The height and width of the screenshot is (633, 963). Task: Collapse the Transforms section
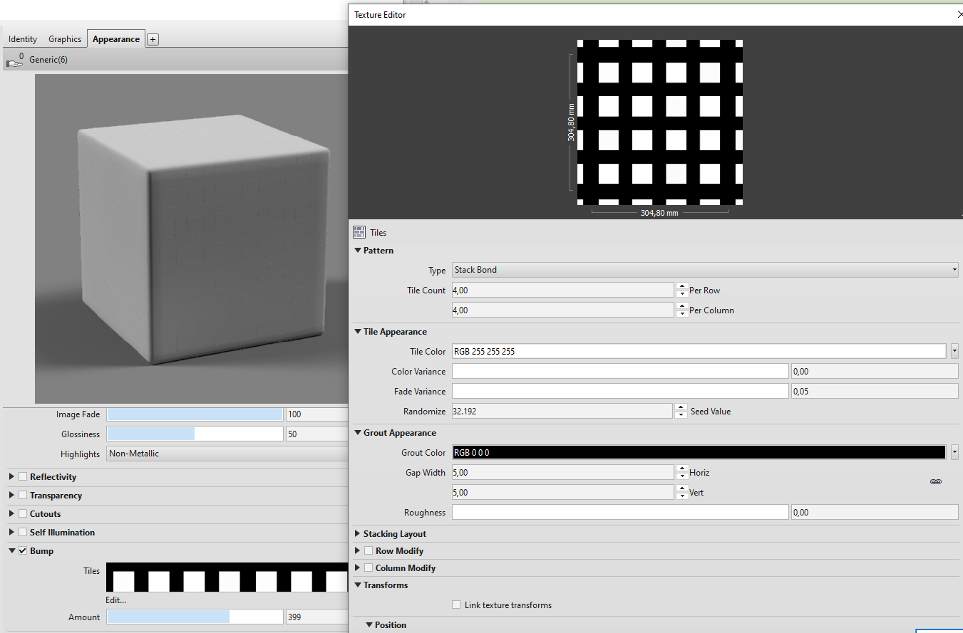point(358,585)
